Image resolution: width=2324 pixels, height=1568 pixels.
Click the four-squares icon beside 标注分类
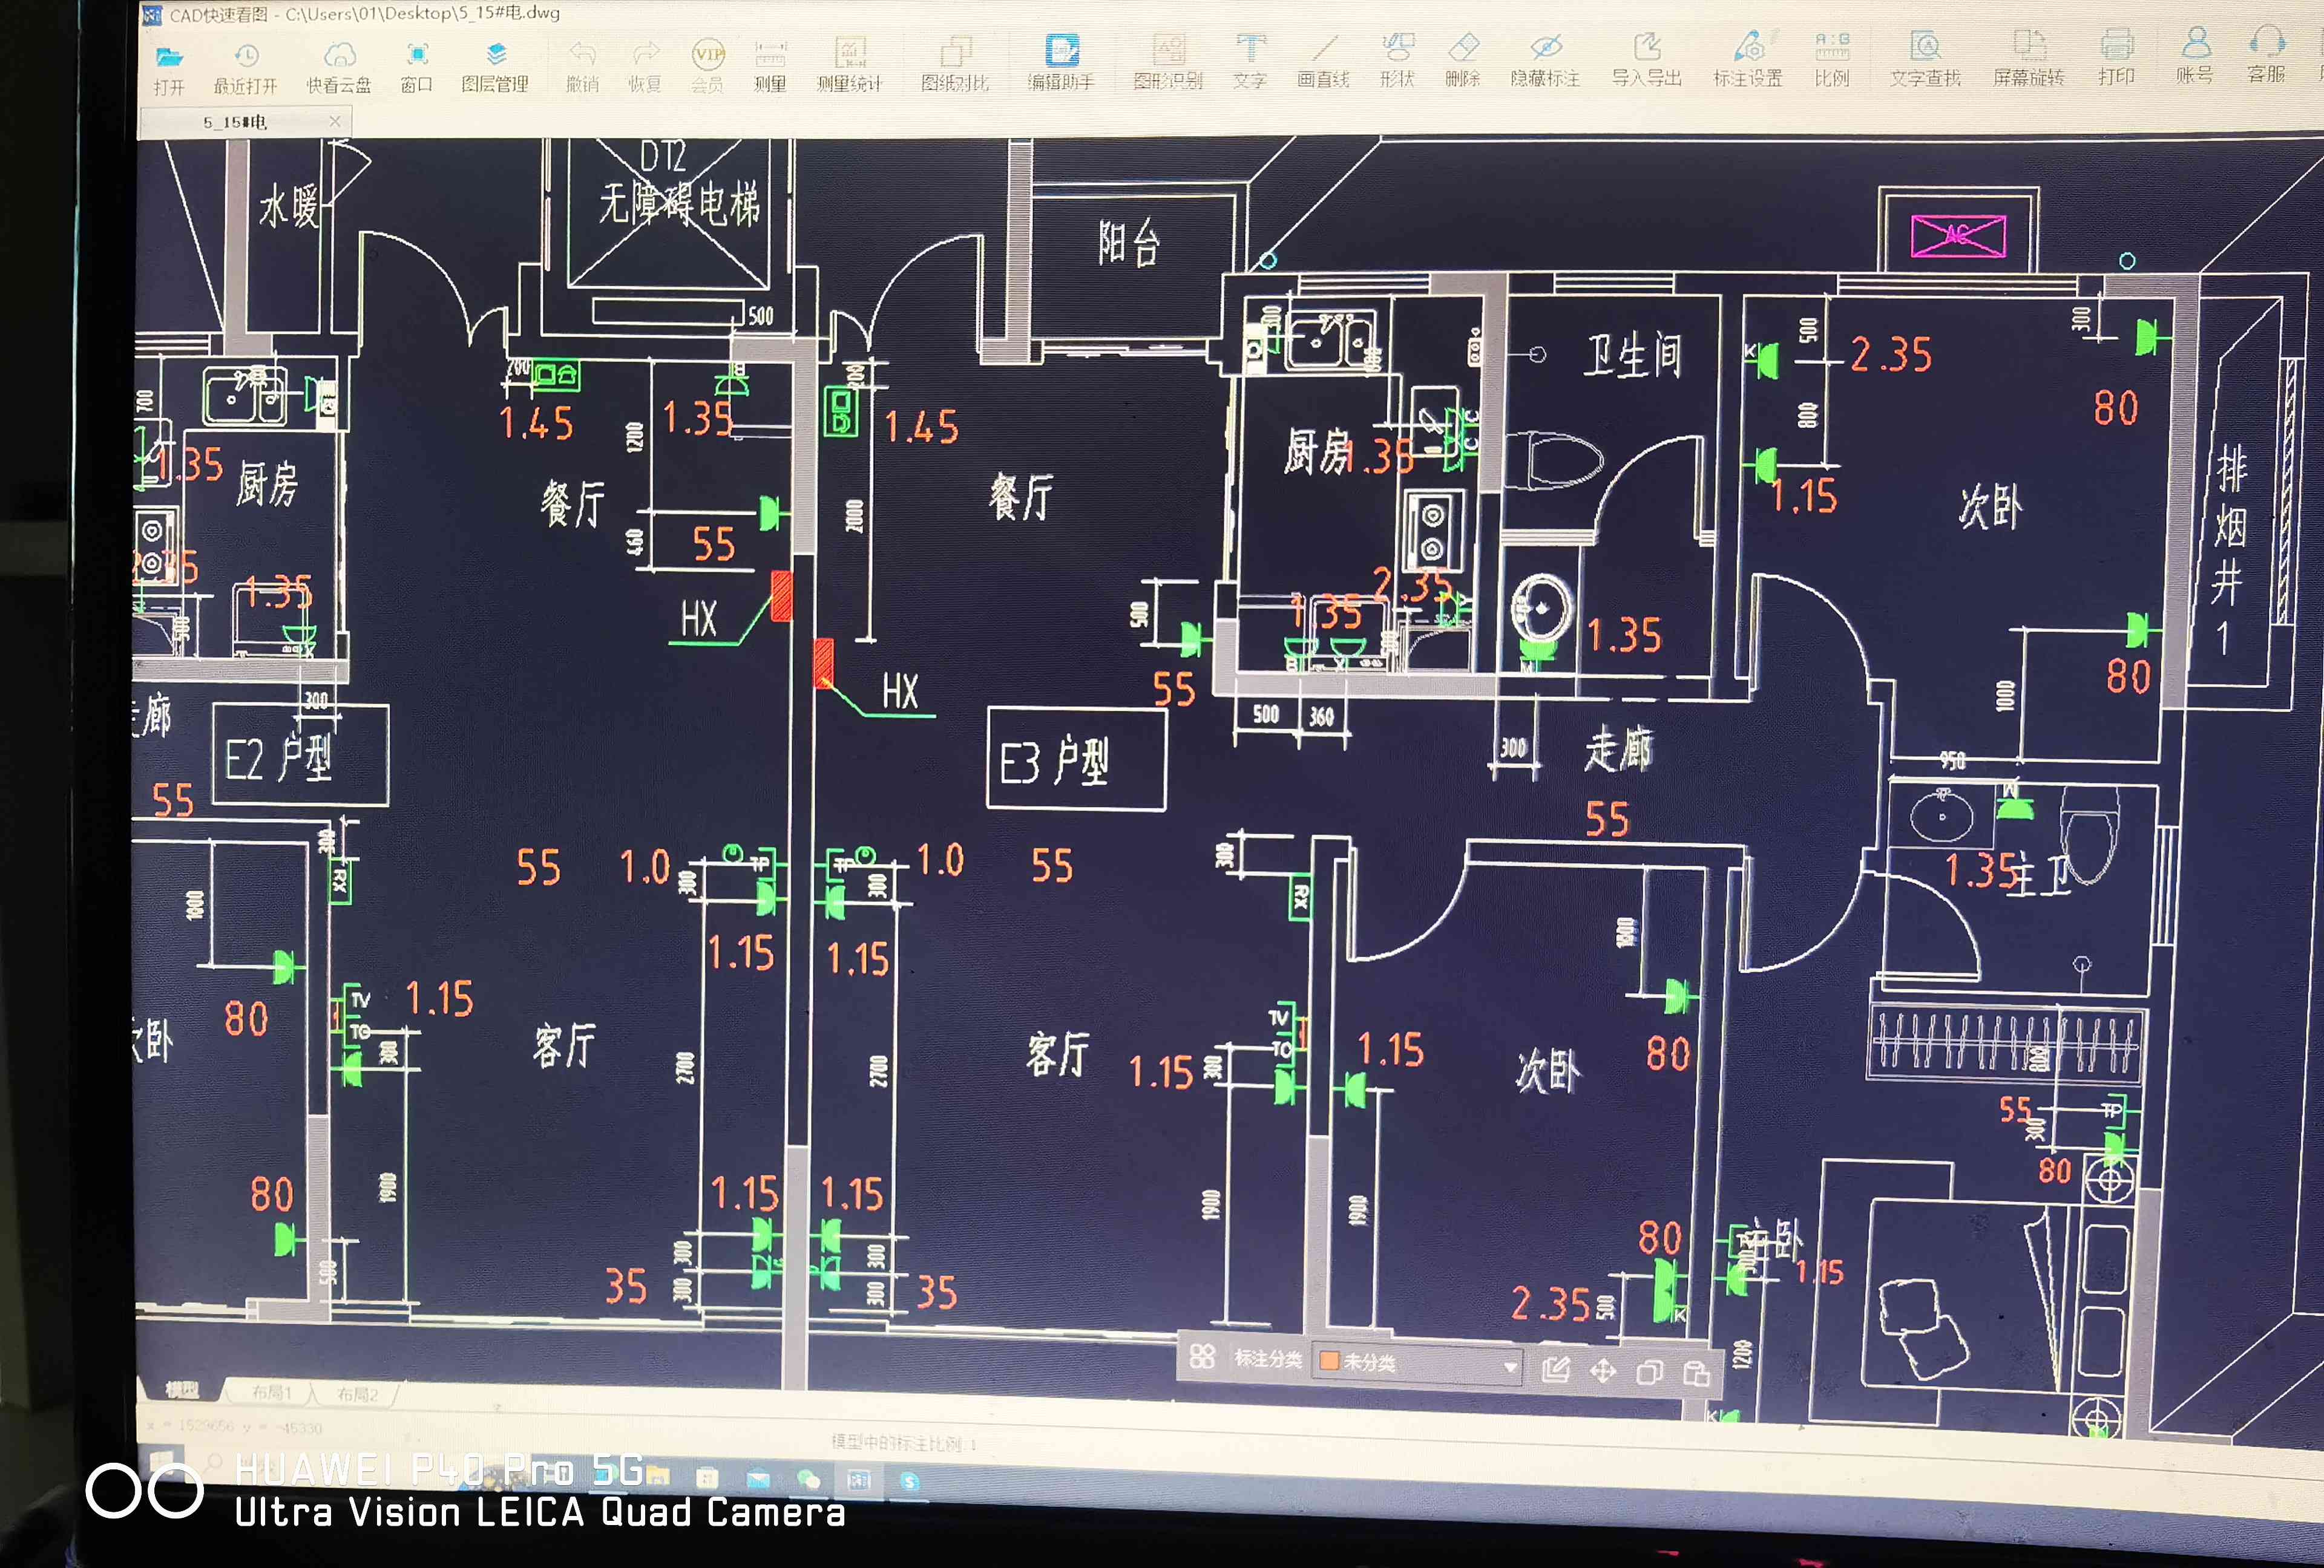(x=1202, y=1357)
